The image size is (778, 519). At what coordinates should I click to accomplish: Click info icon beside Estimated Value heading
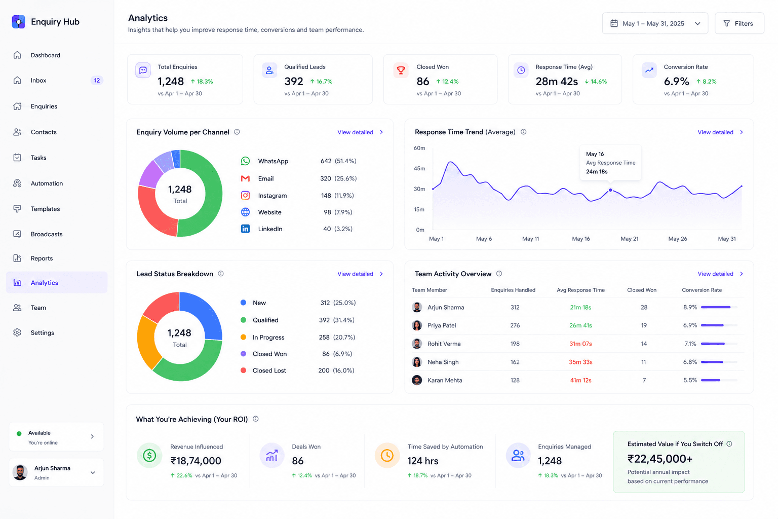[729, 444]
